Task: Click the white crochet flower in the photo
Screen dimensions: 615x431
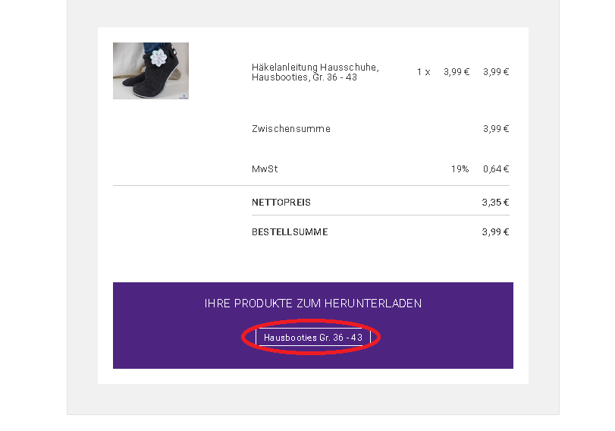Action: 158,58
